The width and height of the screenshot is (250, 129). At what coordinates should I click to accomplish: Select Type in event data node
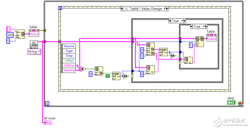click(69, 51)
